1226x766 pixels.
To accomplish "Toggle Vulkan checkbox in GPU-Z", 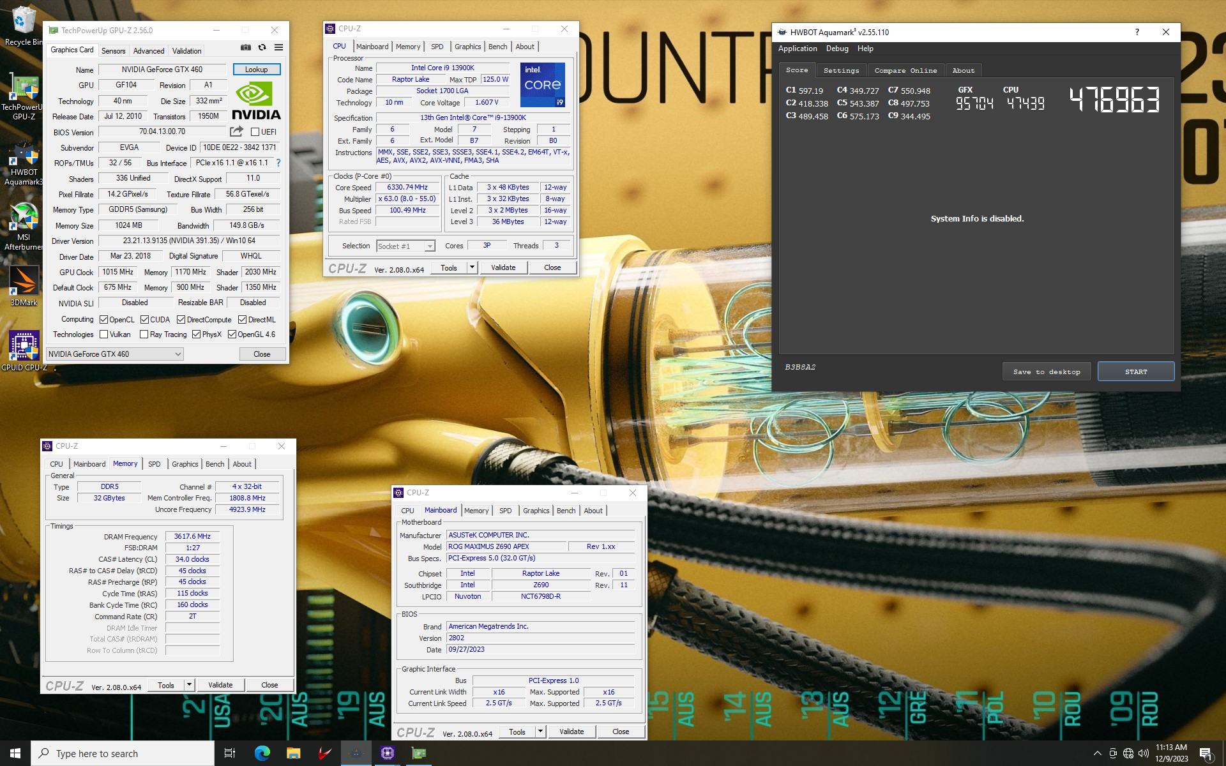I will [104, 334].
